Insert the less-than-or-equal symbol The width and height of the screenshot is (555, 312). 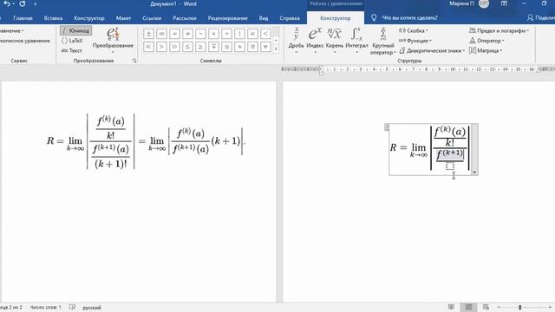(x=187, y=47)
